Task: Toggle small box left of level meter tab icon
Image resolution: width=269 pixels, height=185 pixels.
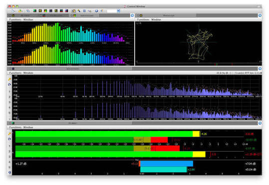Action: tap(10, 123)
